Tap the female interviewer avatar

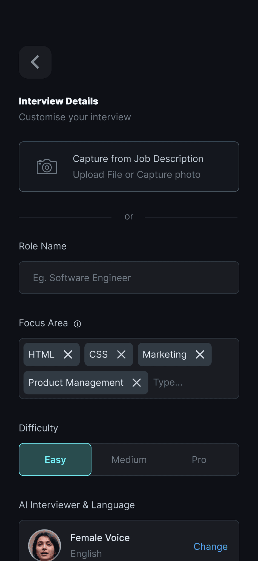(44, 545)
